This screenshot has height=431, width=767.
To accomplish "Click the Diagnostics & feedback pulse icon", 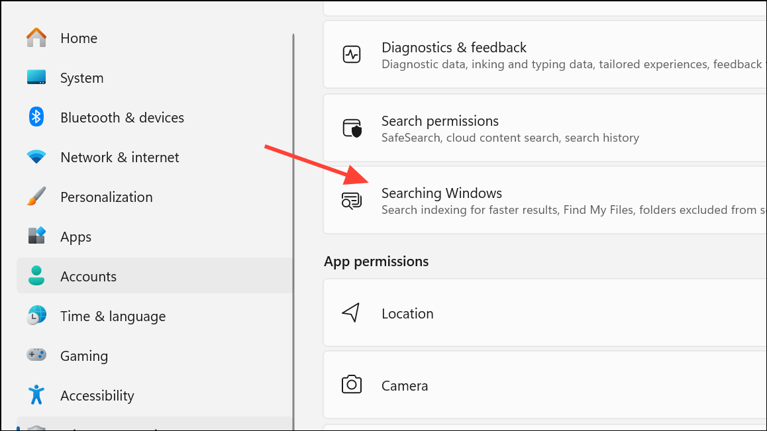I will tap(352, 54).
